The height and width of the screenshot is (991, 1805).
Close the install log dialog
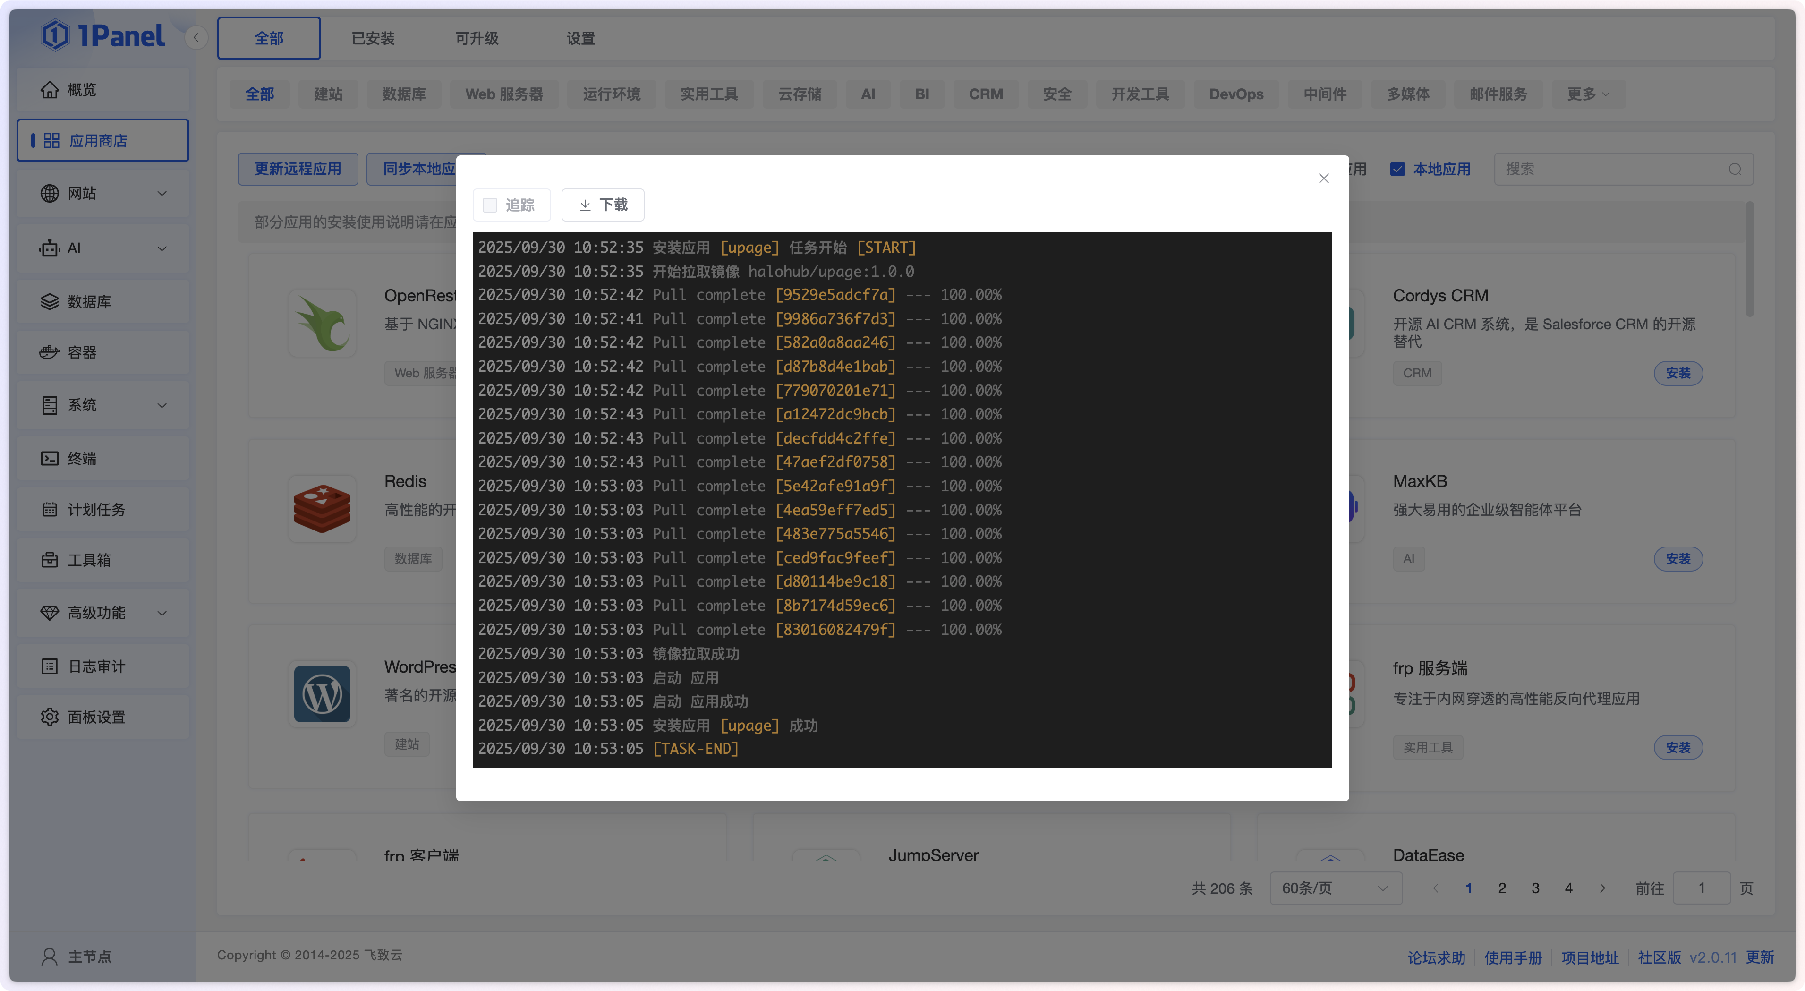1323,179
